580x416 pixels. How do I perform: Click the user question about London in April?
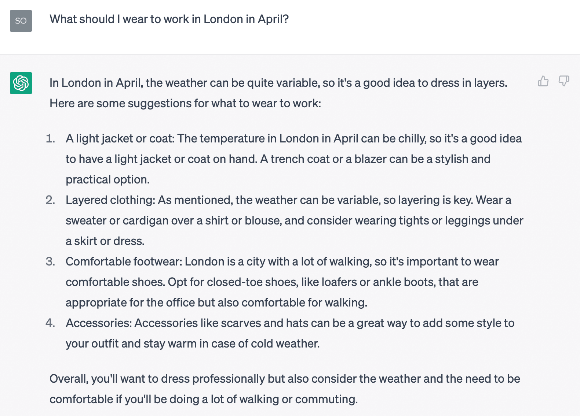(x=169, y=19)
